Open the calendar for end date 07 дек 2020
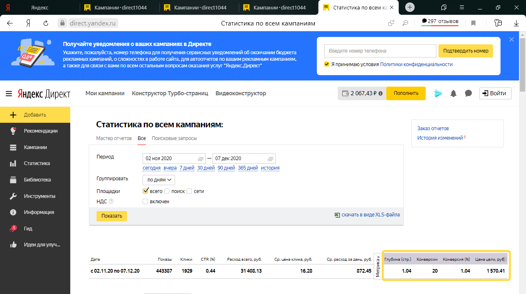The height and width of the screenshot is (294, 526). tap(270, 158)
